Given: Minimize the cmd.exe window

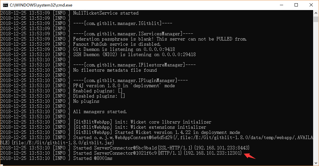Looking at the screenshot, I should pyautogui.click(x=282, y=5).
